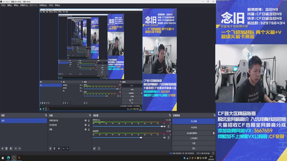Move scene up with the Scenes up arrow
The width and height of the screenshot is (287, 161).
tap(15, 148)
